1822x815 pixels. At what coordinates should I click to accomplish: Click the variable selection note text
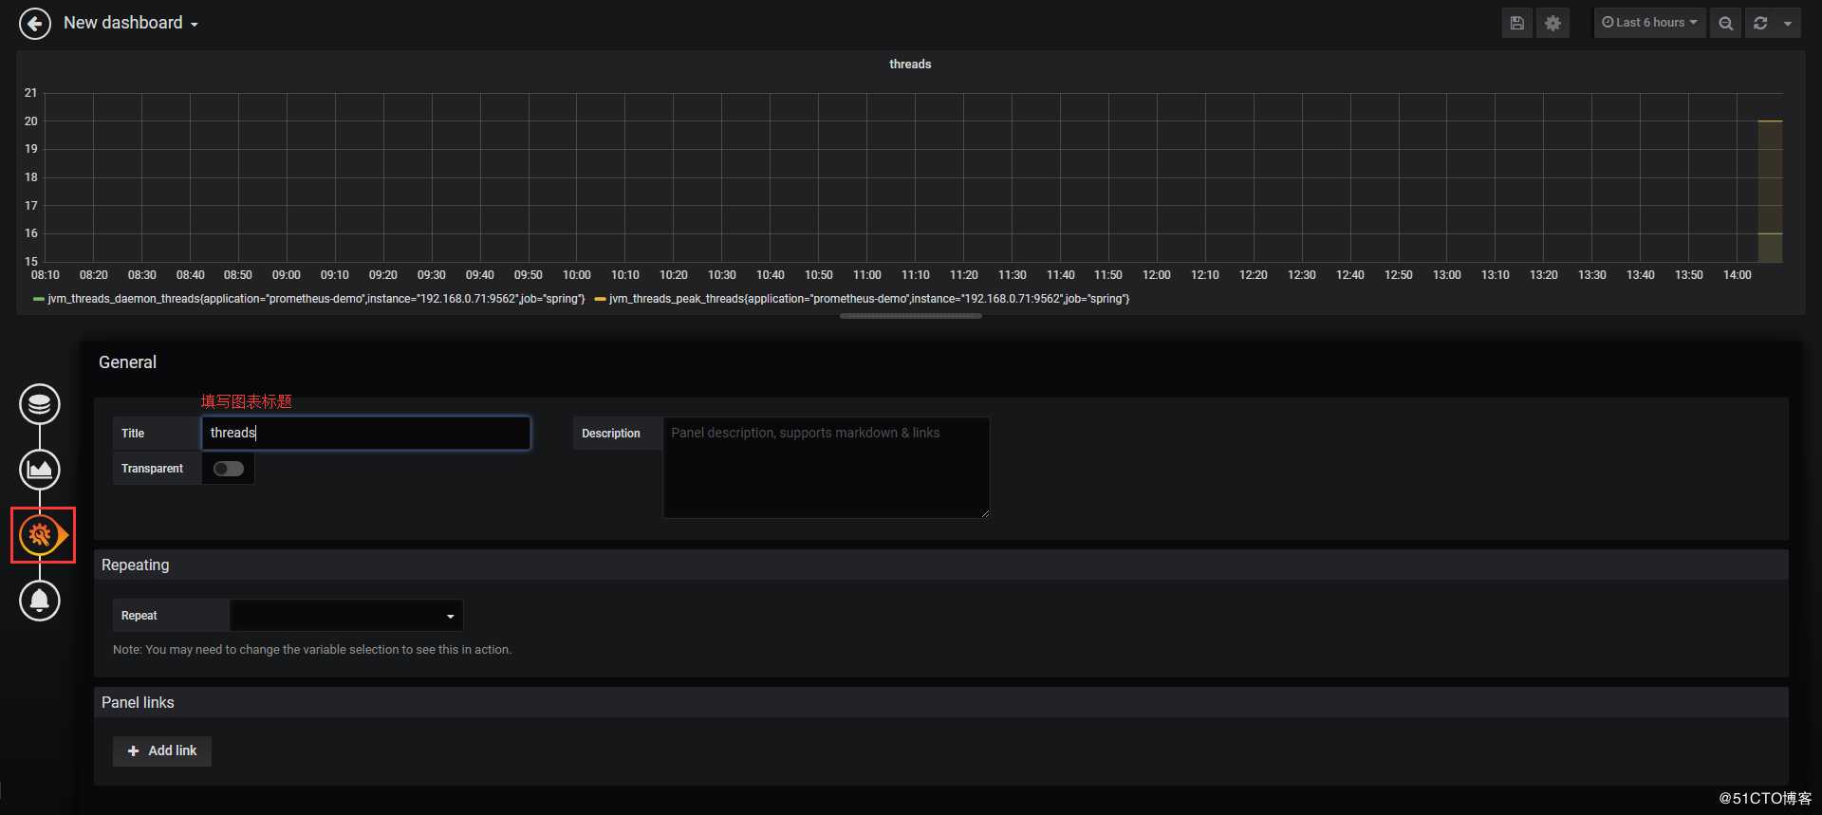[x=312, y=650]
